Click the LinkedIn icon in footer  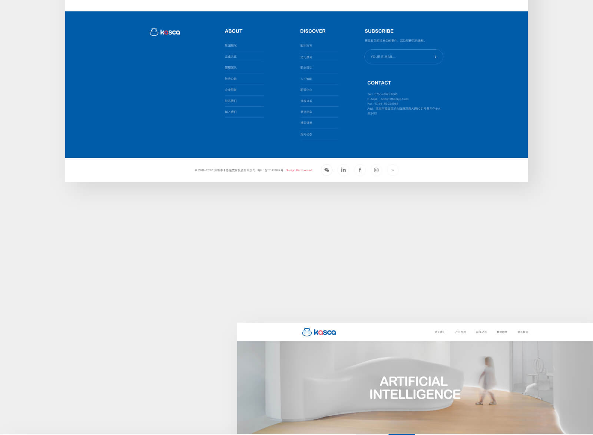tap(343, 170)
